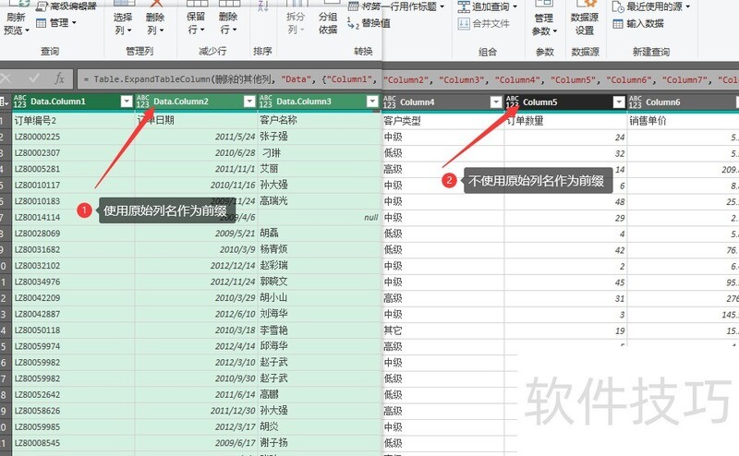Click the table corner menu icon
The width and height of the screenshot is (739, 456).
tap(5, 102)
